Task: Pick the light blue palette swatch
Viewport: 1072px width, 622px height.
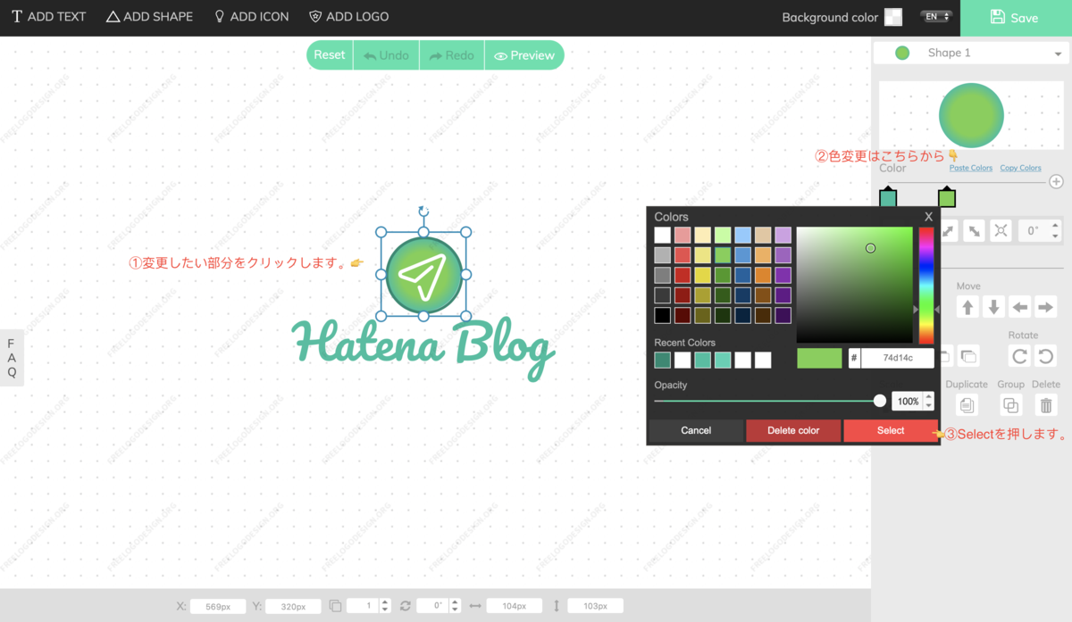Action: pos(742,235)
